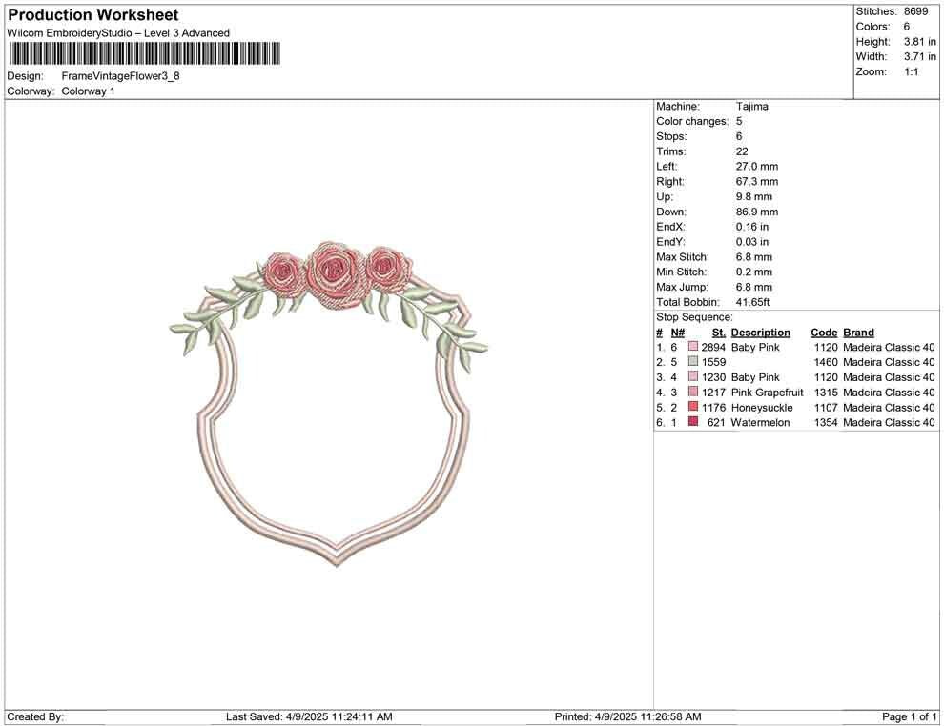Click the N# column header

(x=677, y=332)
